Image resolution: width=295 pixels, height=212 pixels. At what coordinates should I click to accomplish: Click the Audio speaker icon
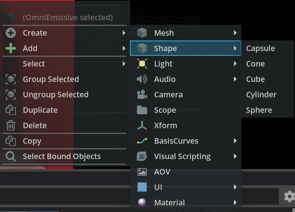(142, 79)
